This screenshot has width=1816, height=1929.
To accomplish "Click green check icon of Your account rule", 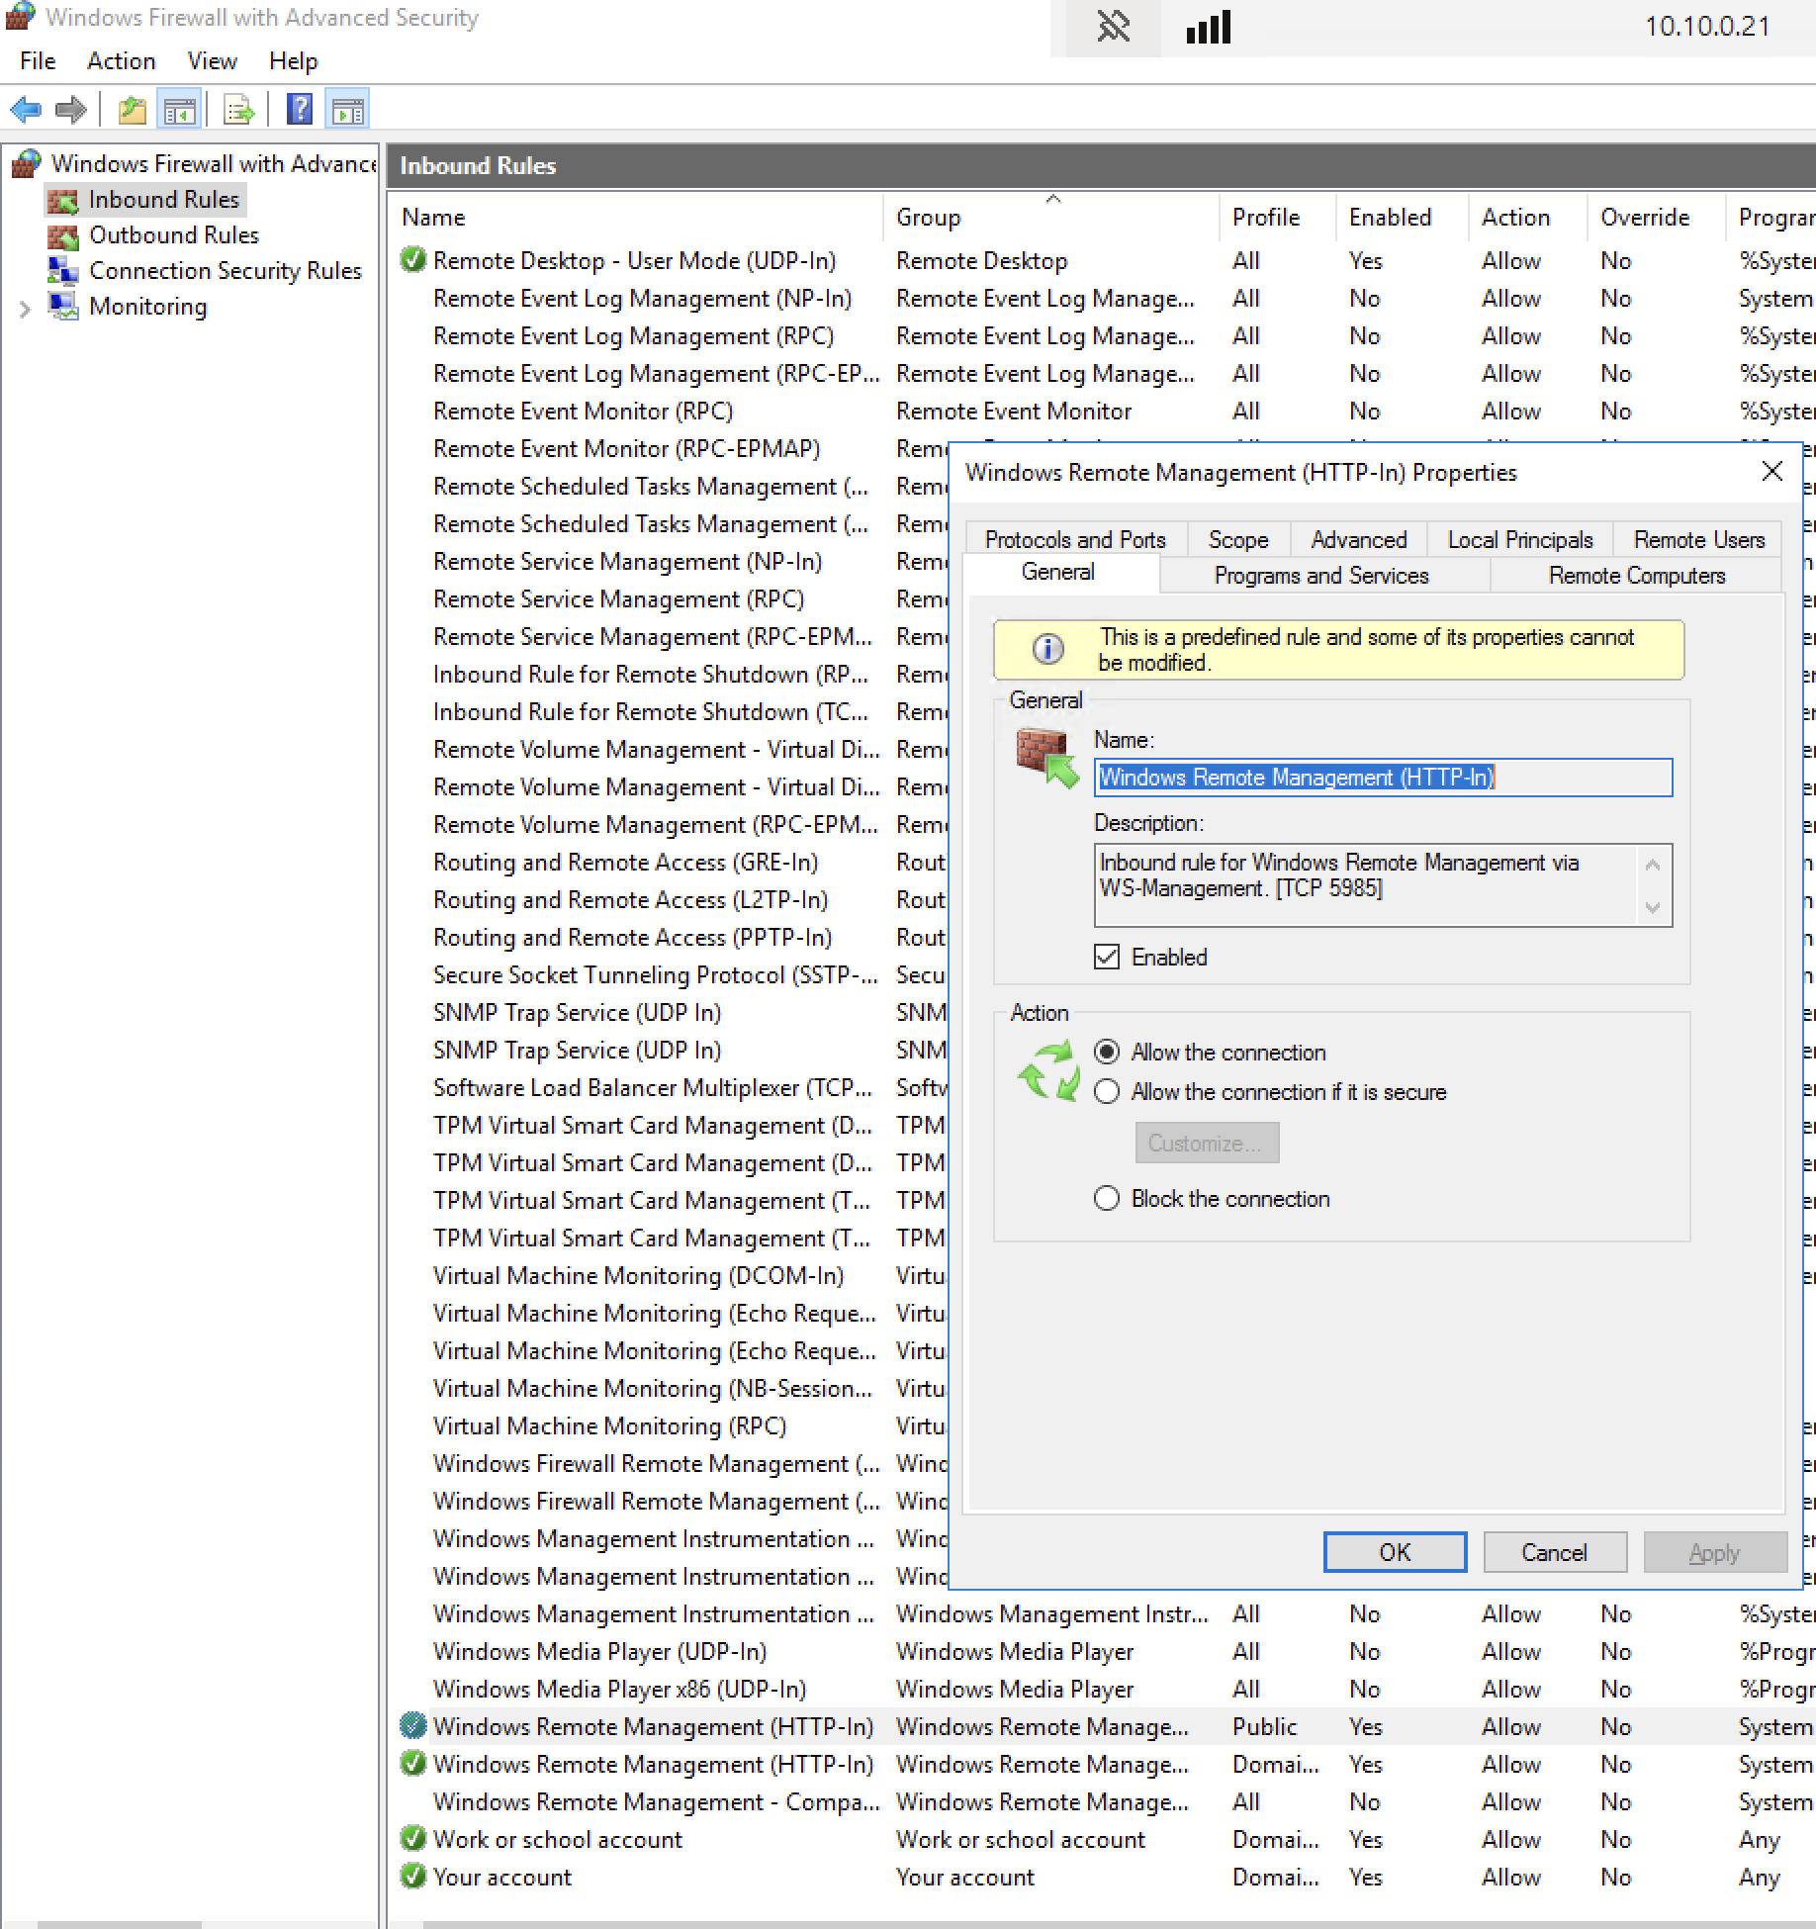I will coord(412,1877).
